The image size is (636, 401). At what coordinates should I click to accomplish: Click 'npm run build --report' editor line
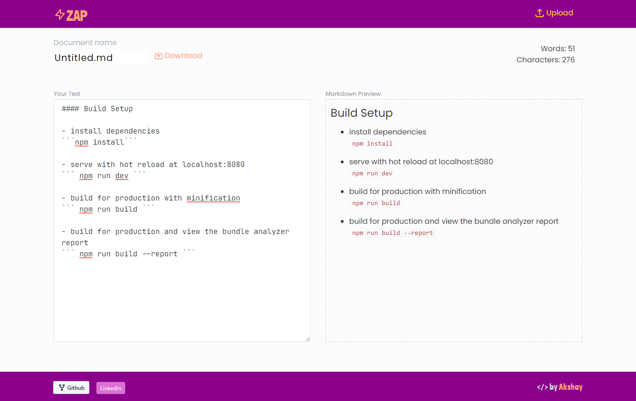(129, 254)
